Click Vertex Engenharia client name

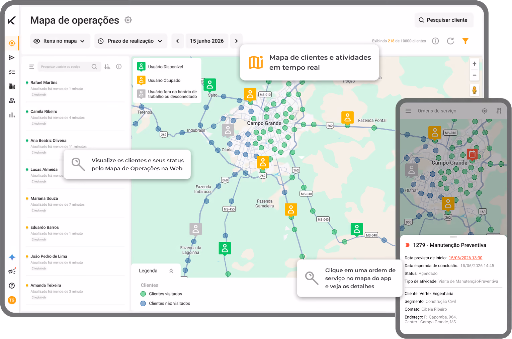click(x=436, y=294)
